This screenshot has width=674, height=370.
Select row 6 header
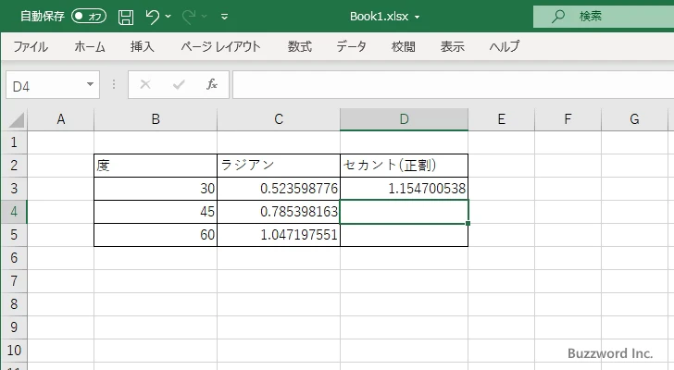click(14, 258)
